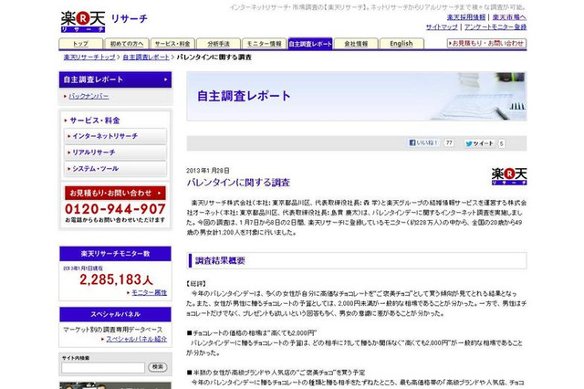584x389 pixels.
Task: Click the red お見積もり・お問い合わせ sidebar button
Action: click(116, 193)
